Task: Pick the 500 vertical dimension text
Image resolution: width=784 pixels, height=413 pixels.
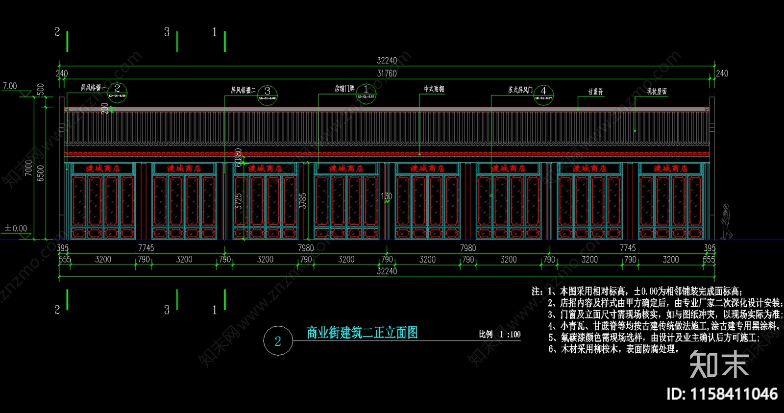Action: click(x=41, y=89)
